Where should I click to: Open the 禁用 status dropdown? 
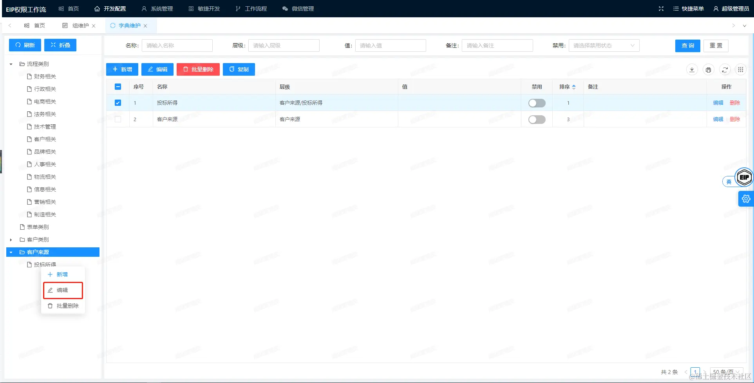604,45
